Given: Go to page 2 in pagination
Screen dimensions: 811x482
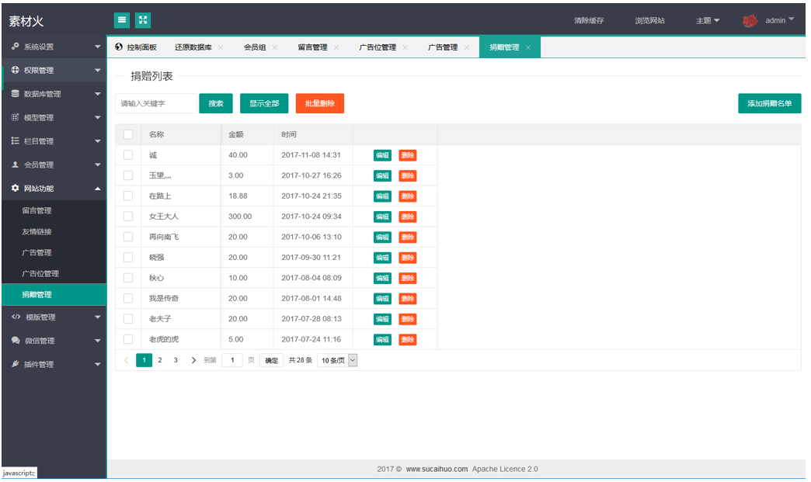Looking at the screenshot, I should point(160,360).
